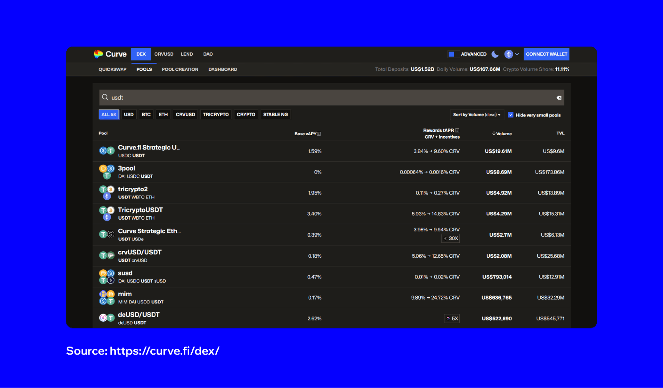The image size is (663, 388).
Task: Click the 5X points badge on deUSD/USDT
Action: click(x=452, y=318)
